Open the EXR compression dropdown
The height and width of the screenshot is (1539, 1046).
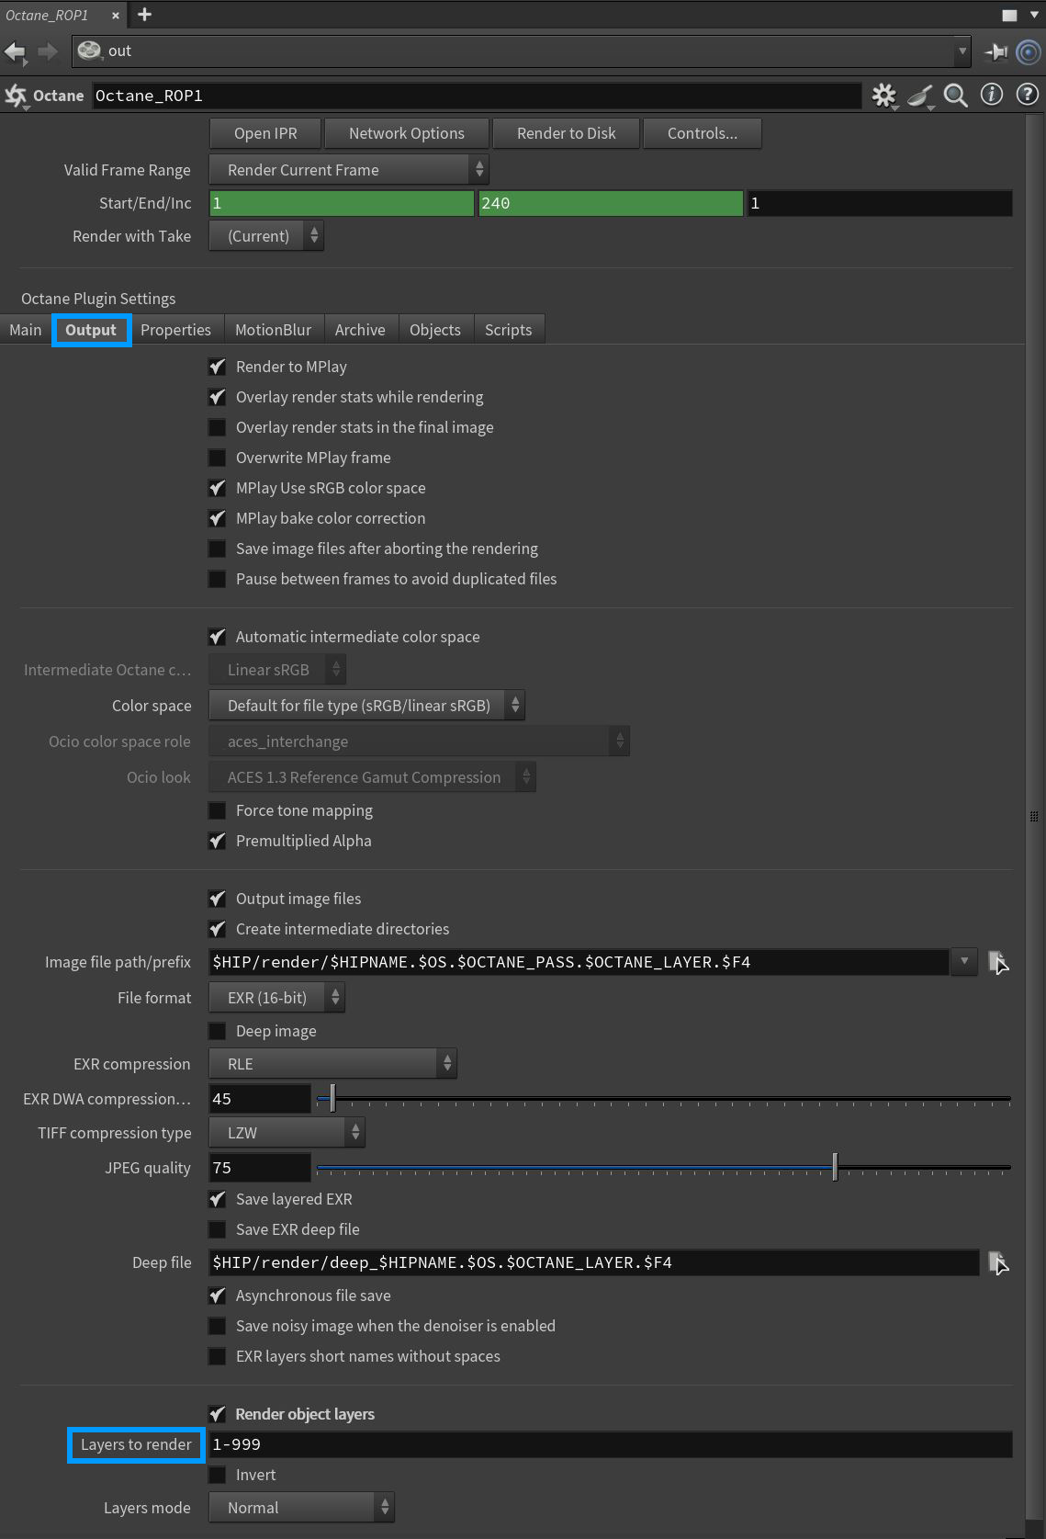[x=332, y=1064]
